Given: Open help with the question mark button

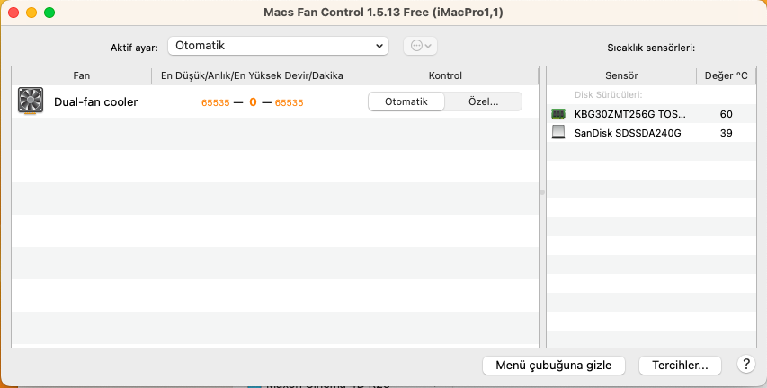Looking at the screenshot, I should pyautogui.click(x=745, y=365).
